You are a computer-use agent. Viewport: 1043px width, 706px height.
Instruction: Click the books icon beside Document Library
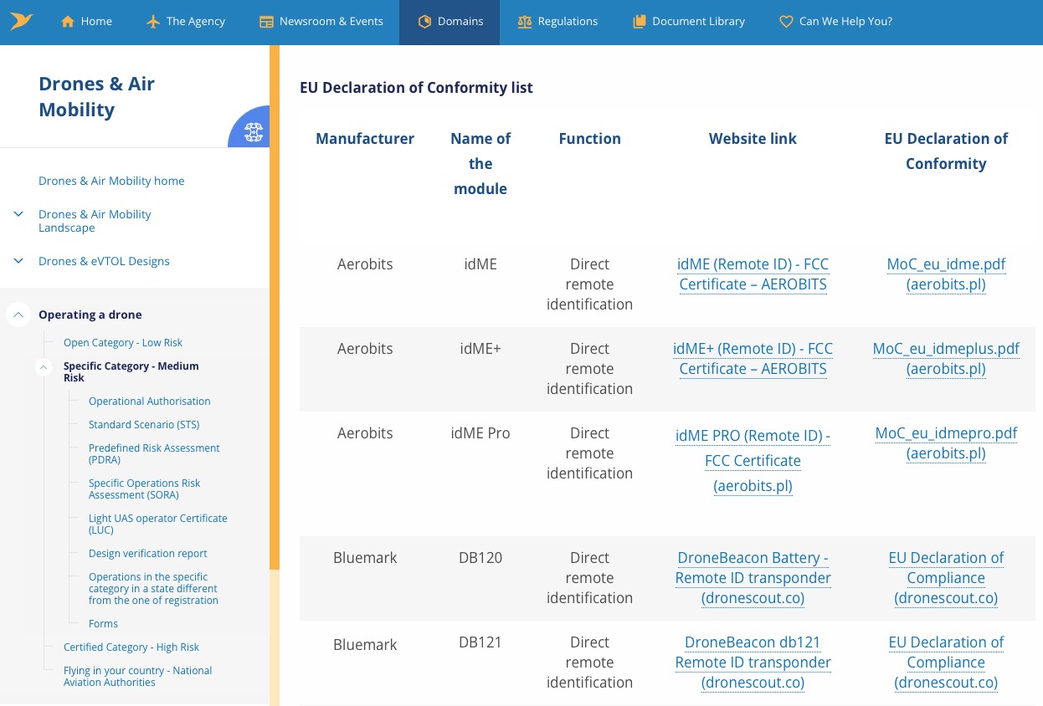[639, 22]
